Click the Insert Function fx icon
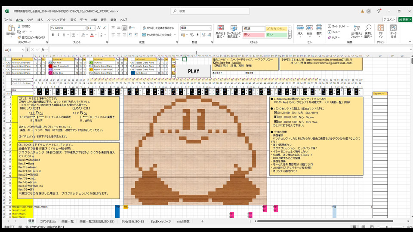 tap(43, 50)
